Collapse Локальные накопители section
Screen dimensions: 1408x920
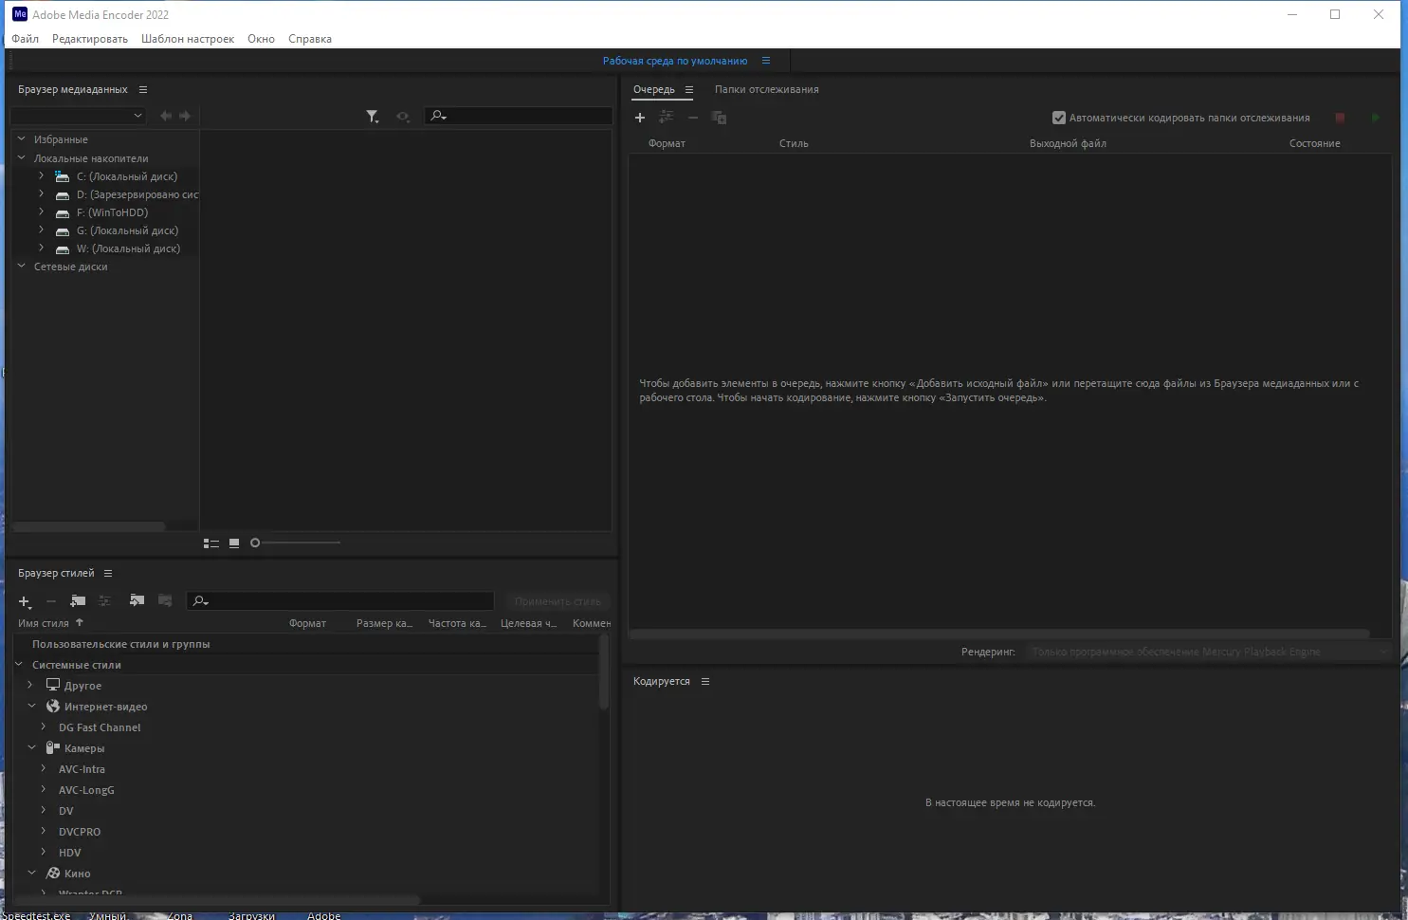tap(21, 158)
